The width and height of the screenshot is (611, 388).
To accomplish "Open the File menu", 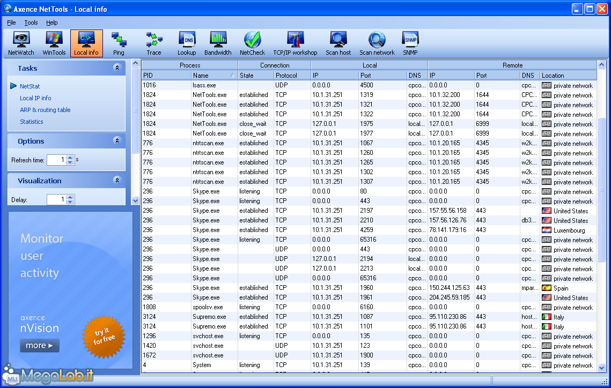I will click(x=11, y=23).
